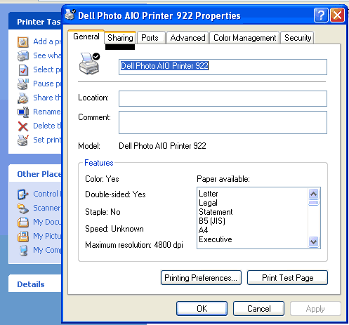Switch to the Sharing tab
Image resolution: width=349 pixels, height=325 pixels.
click(120, 38)
